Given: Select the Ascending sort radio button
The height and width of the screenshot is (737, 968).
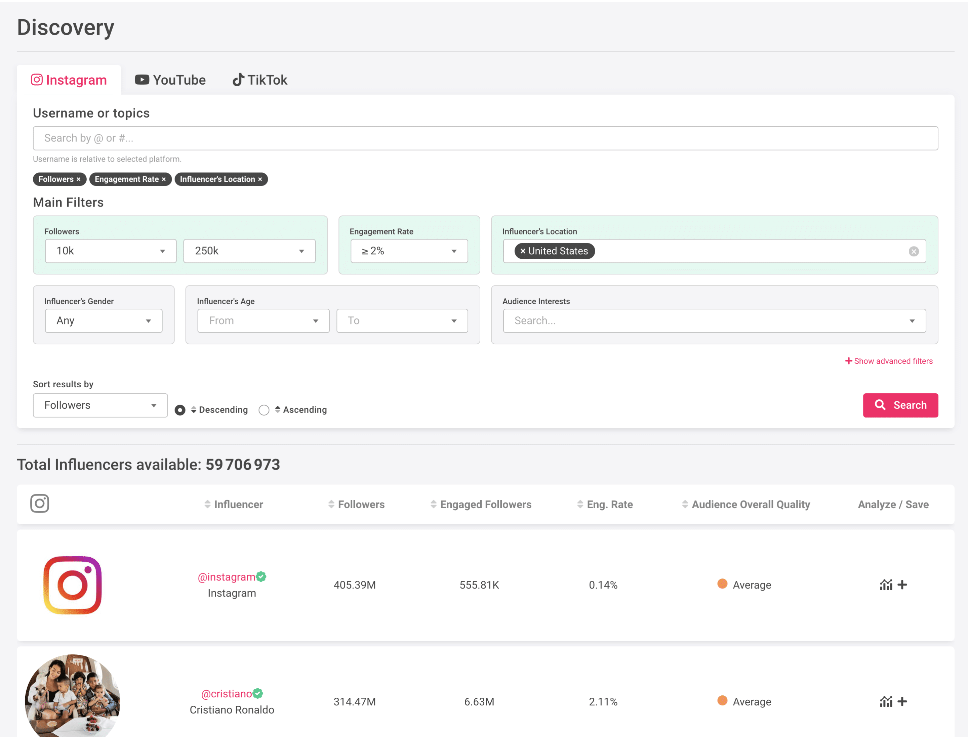Looking at the screenshot, I should (264, 410).
